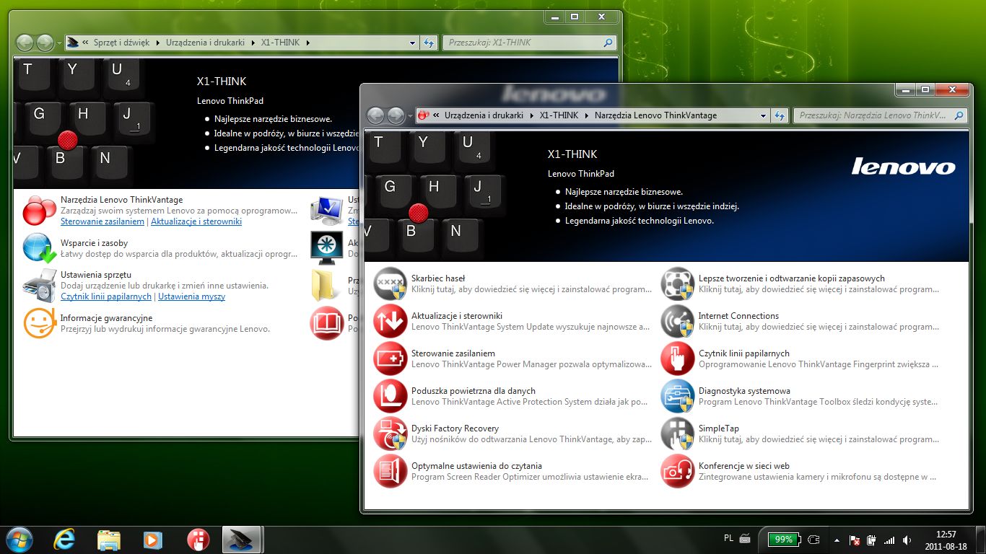The height and width of the screenshot is (554, 986).
Task: Show hidden tray icons arrow
Action: tap(837, 540)
